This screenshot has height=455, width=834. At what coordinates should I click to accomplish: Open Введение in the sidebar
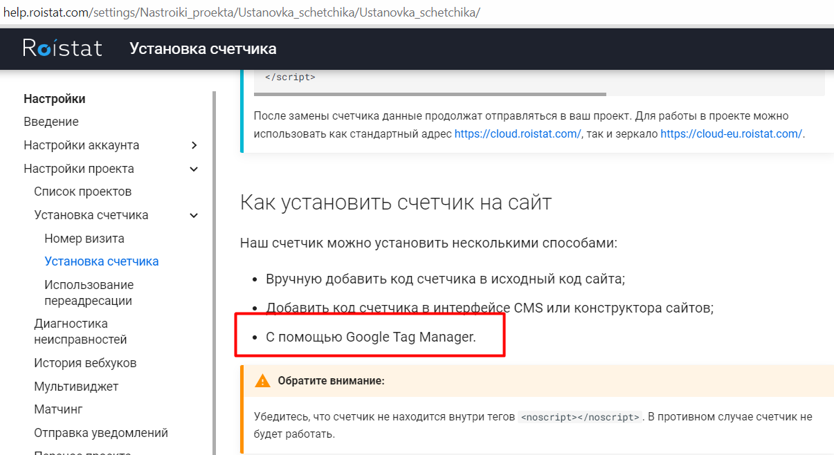tap(51, 122)
